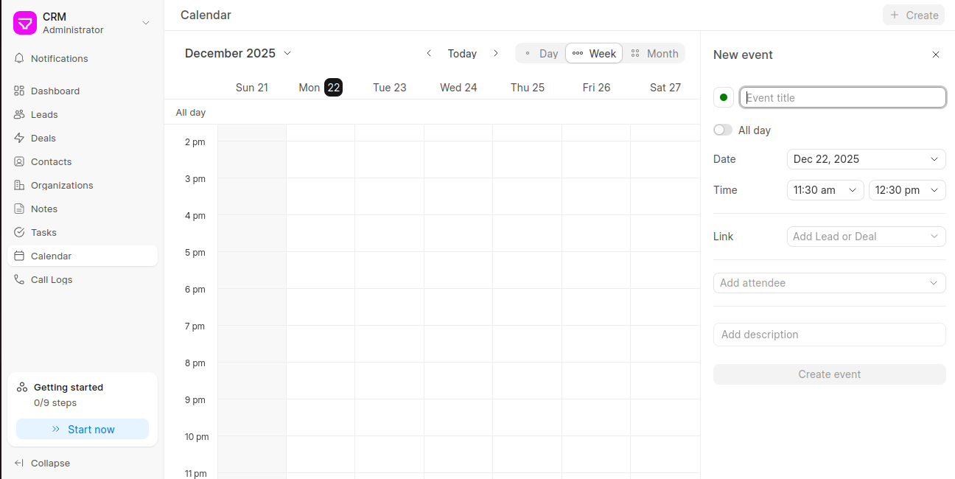Open the Call Logs section
The height and width of the screenshot is (479, 955).
tap(52, 279)
